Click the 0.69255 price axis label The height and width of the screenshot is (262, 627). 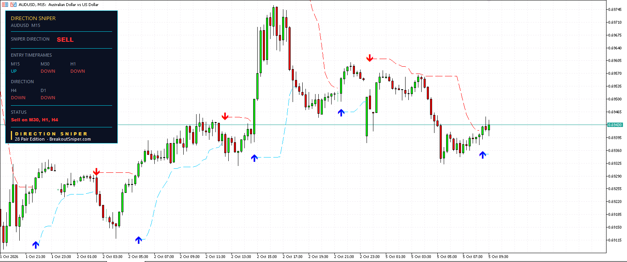616,189
